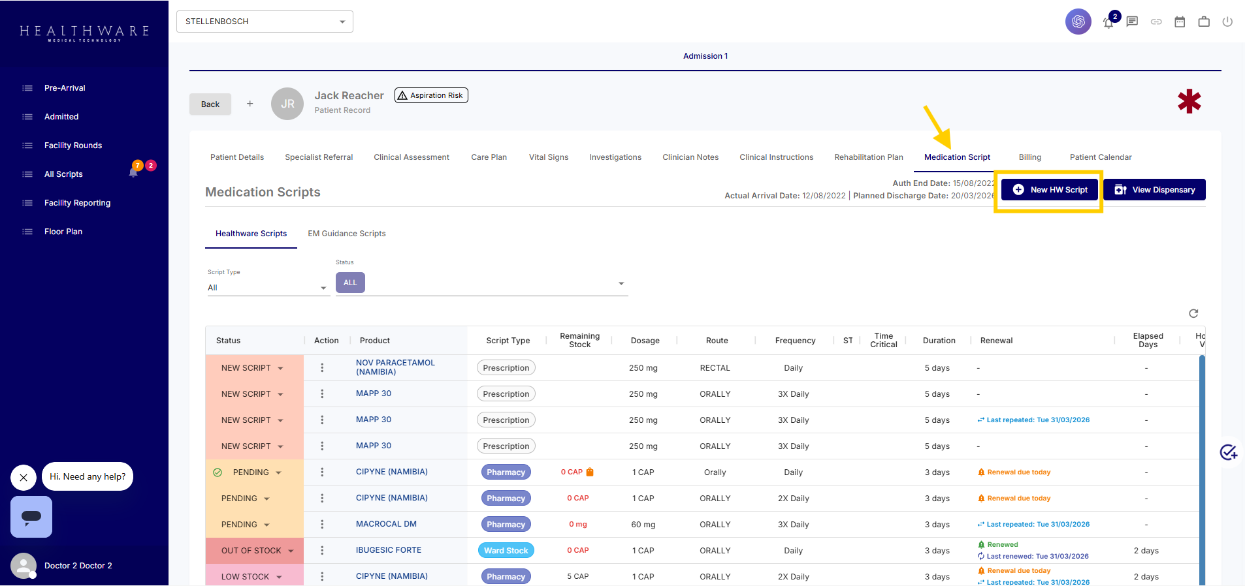
Task: Open the AI assistant purple icon
Action: pos(1078,22)
